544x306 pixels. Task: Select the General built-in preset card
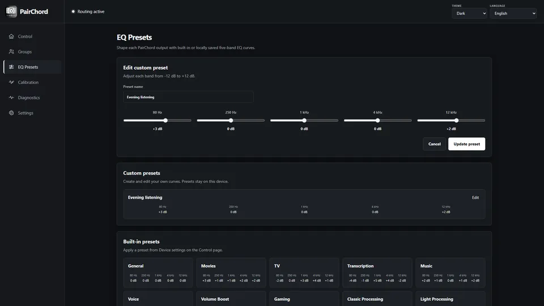tap(158, 273)
